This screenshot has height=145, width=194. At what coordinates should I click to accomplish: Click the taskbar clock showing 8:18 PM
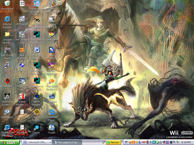point(186,142)
